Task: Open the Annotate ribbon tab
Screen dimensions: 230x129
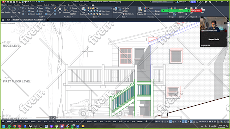Action: coord(17,5)
